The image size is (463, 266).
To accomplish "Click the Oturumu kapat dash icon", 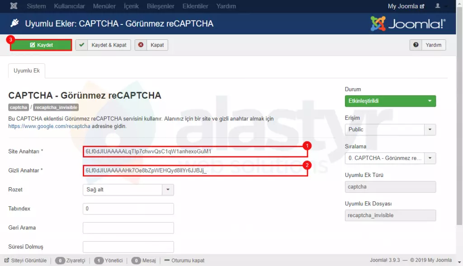I will (x=167, y=260).
